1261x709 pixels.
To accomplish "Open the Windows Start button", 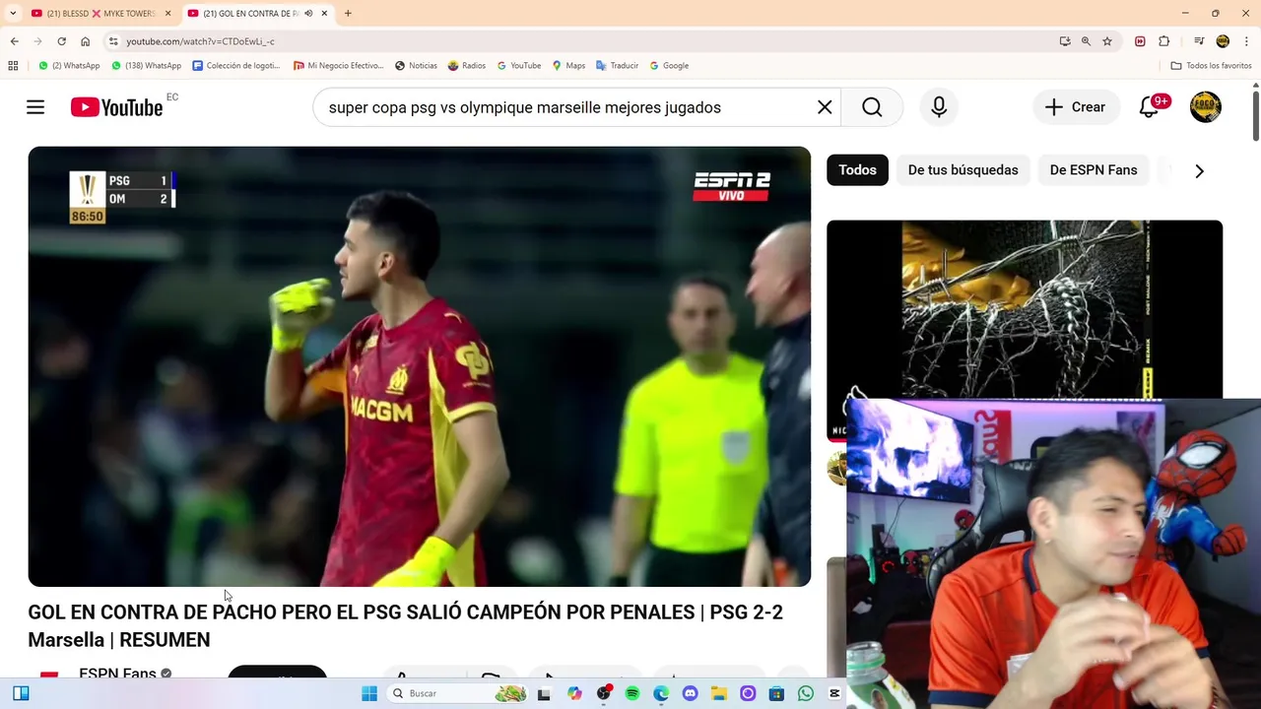I will point(369,693).
